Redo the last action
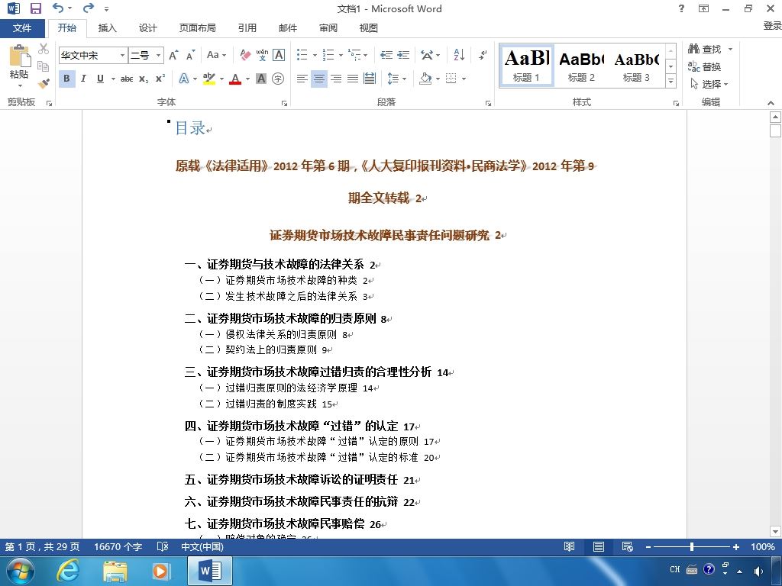Screen dimensions: 782x586 coord(89,8)
